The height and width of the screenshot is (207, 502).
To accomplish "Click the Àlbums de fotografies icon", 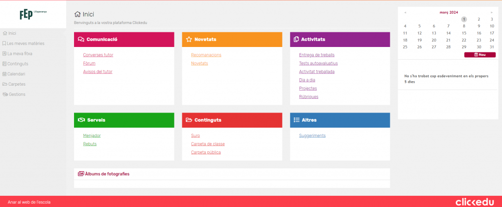I will pyautogui.click(x=81, y=174).
